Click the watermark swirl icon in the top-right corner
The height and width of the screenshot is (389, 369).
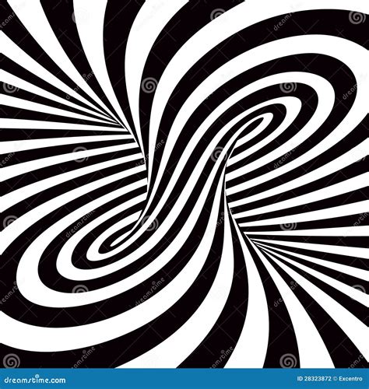(356, 17)
